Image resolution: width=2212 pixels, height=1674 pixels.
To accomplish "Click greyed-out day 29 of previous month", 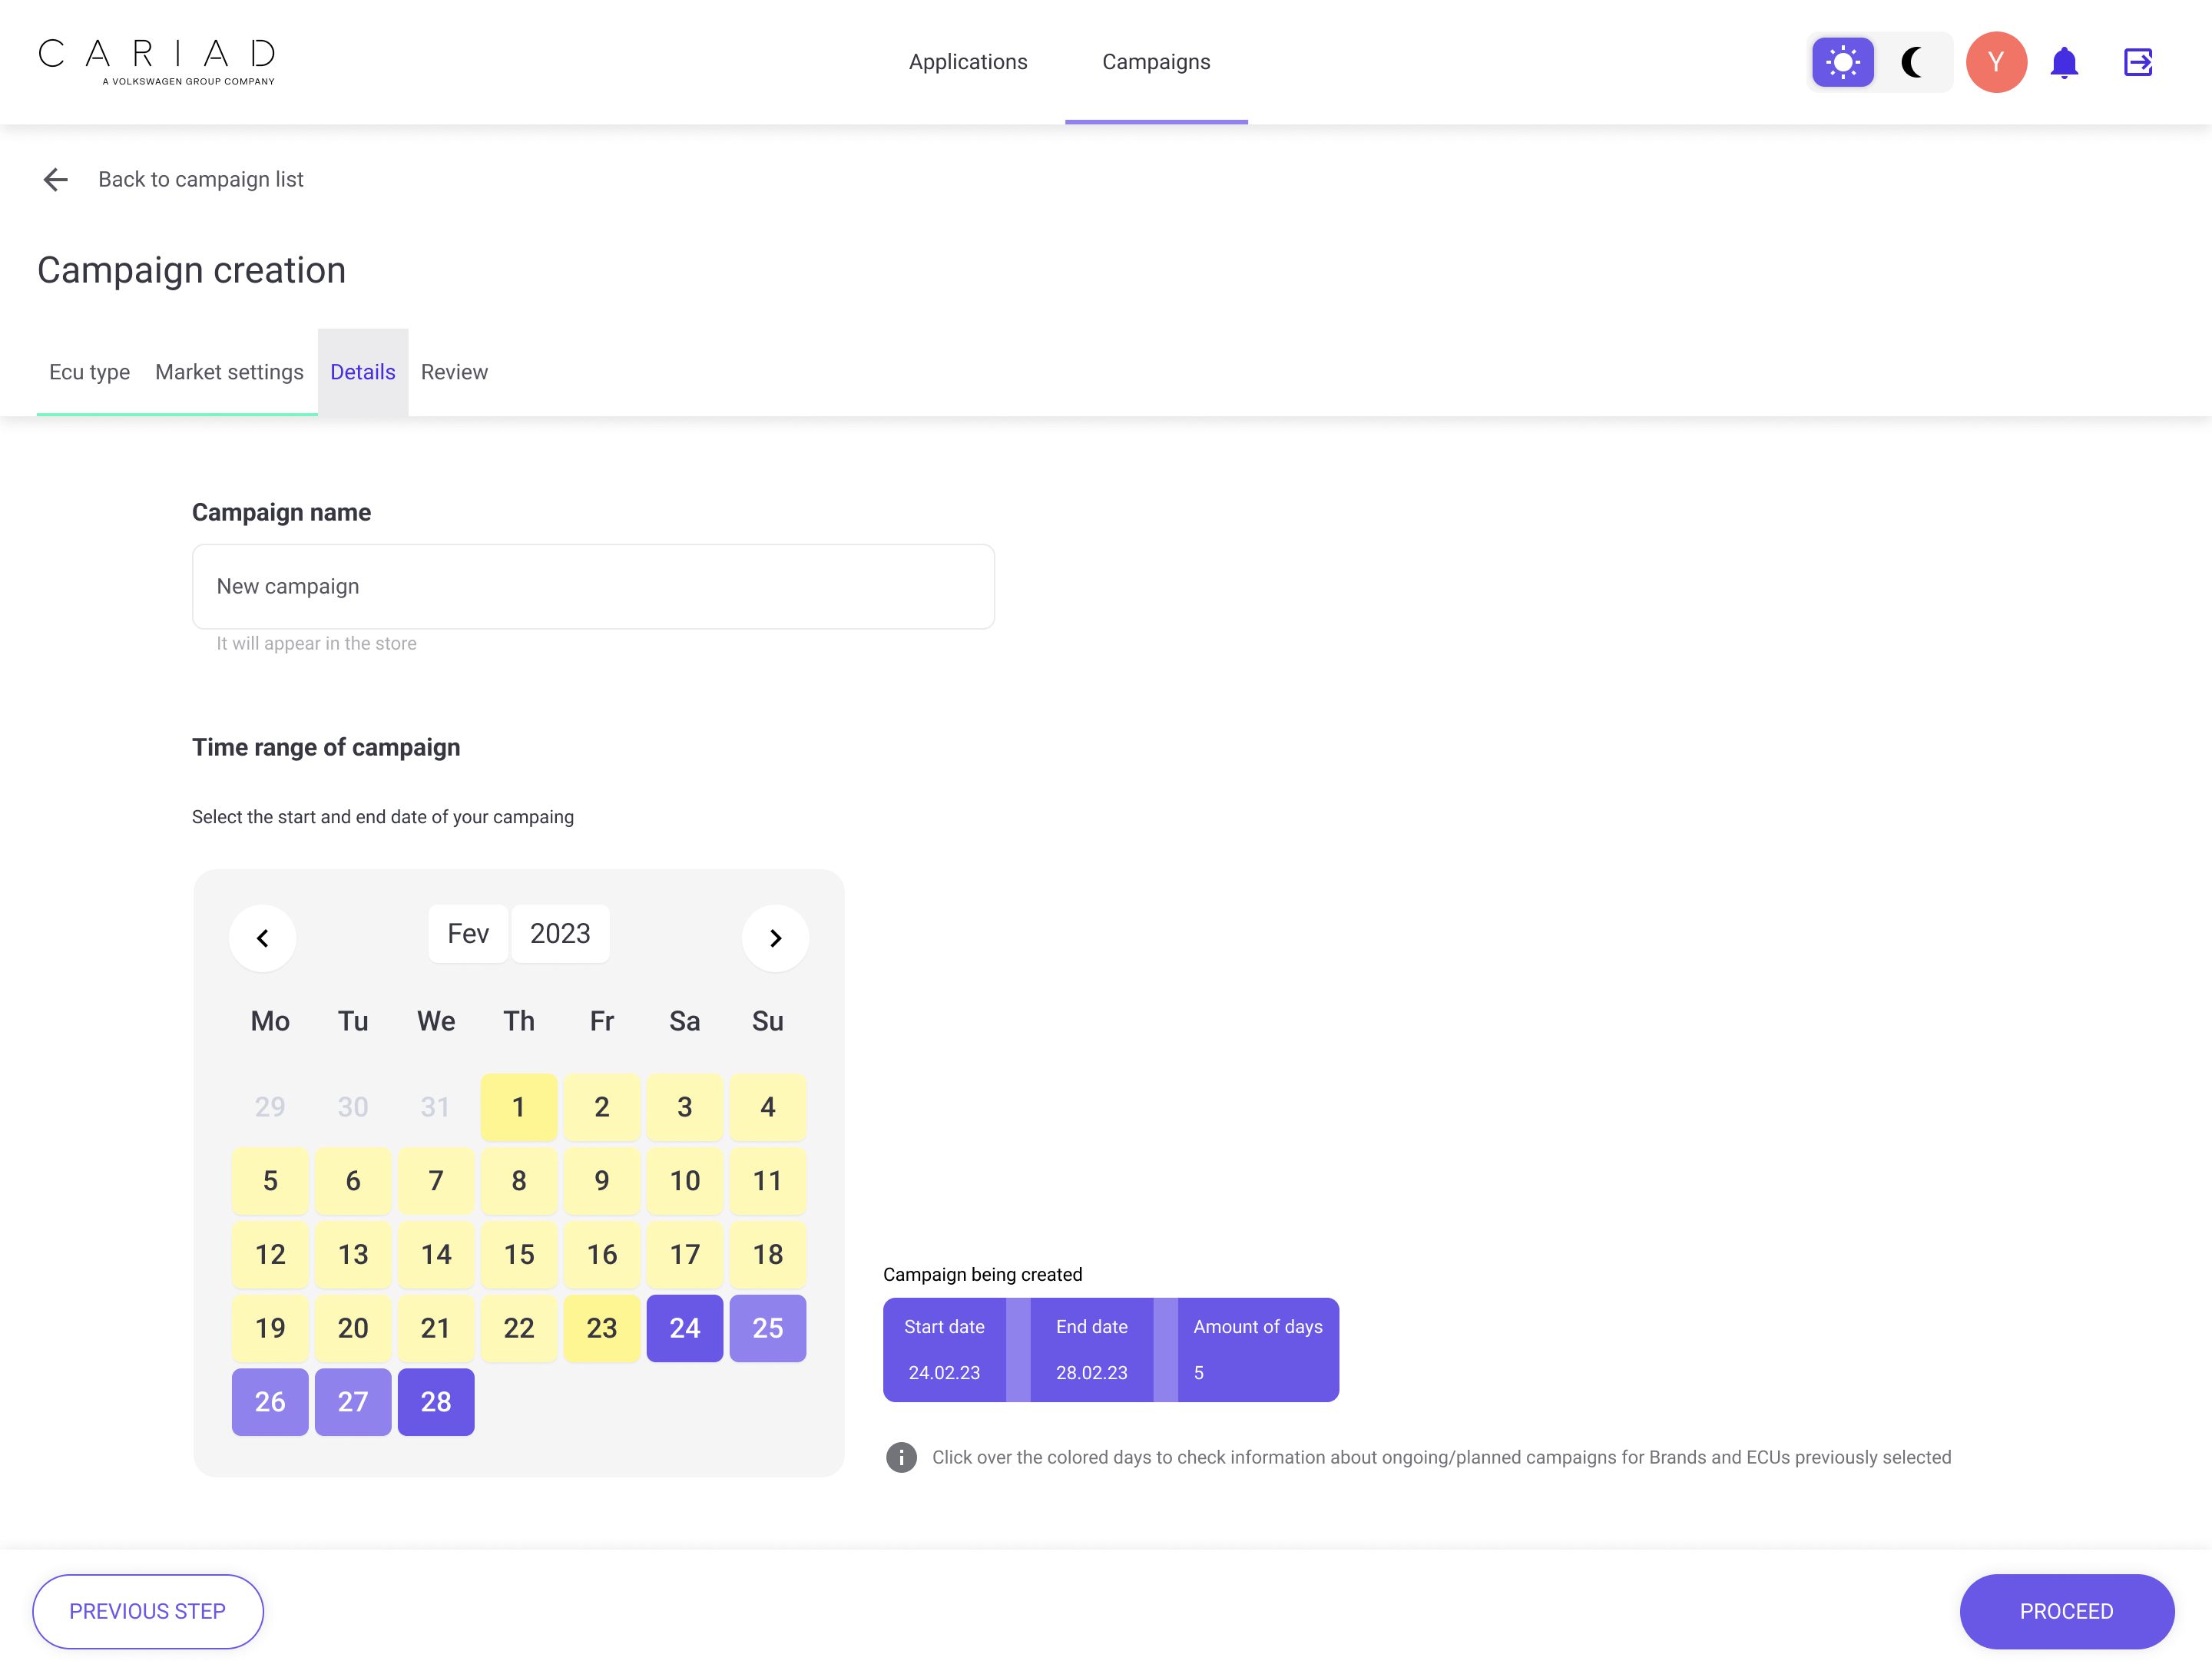I will coord(270,1107).
